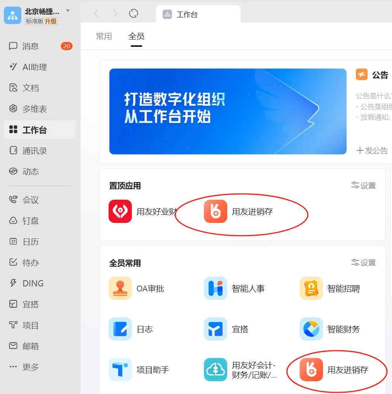
Task: Open 通讯录 contacts in sidebar
Action: click(x=40, y=151)
